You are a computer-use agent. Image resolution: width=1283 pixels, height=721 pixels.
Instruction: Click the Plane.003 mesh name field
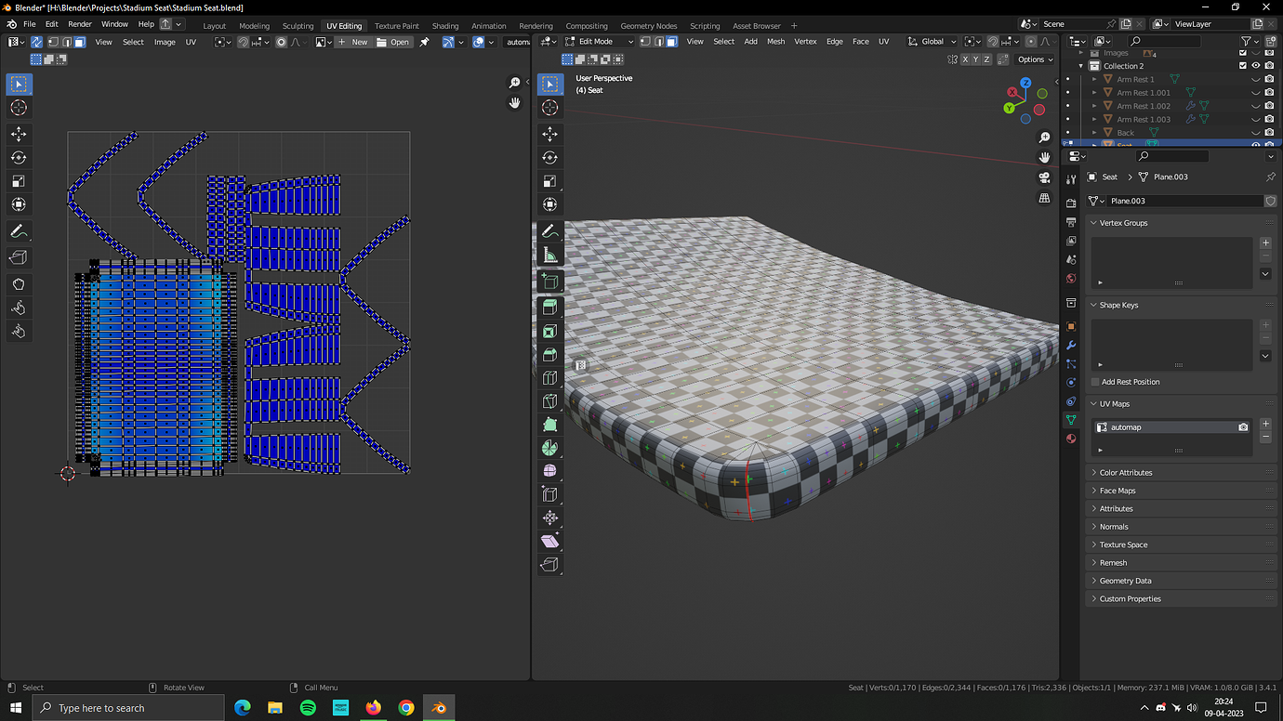(1185, 201)
